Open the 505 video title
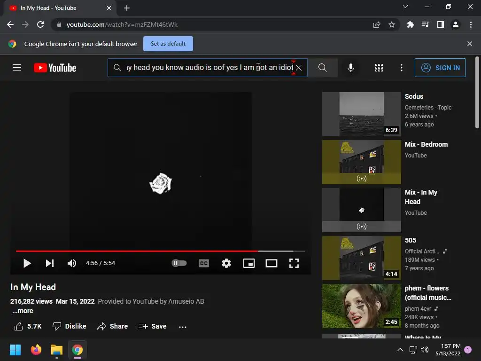Image resolution: width=481 pixels, height=361 pixels. click(x=411, y=240)
